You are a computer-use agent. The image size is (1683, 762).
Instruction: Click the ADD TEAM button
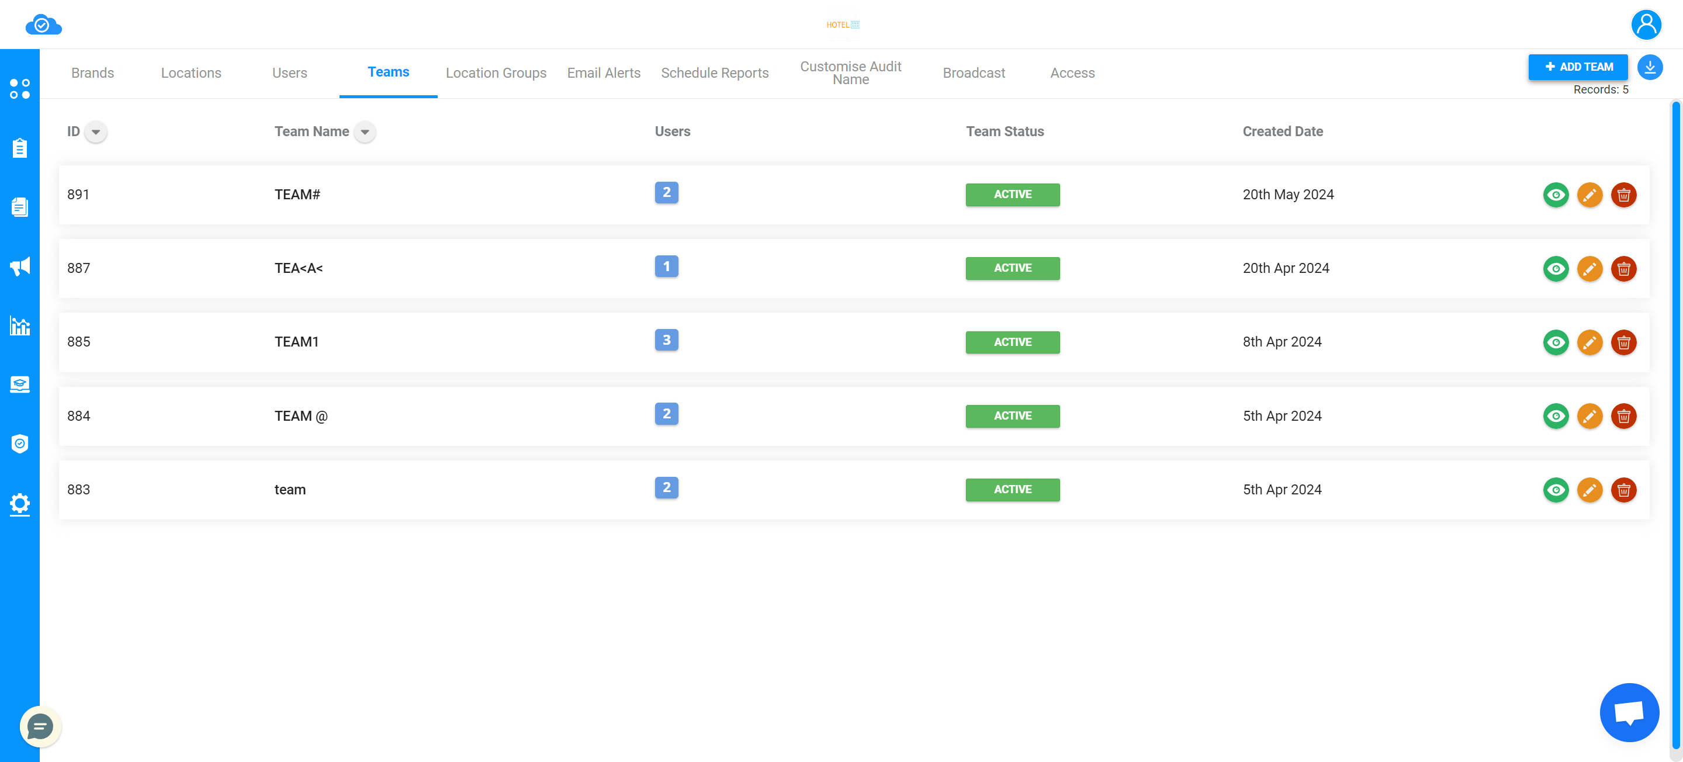[1579, 68]
